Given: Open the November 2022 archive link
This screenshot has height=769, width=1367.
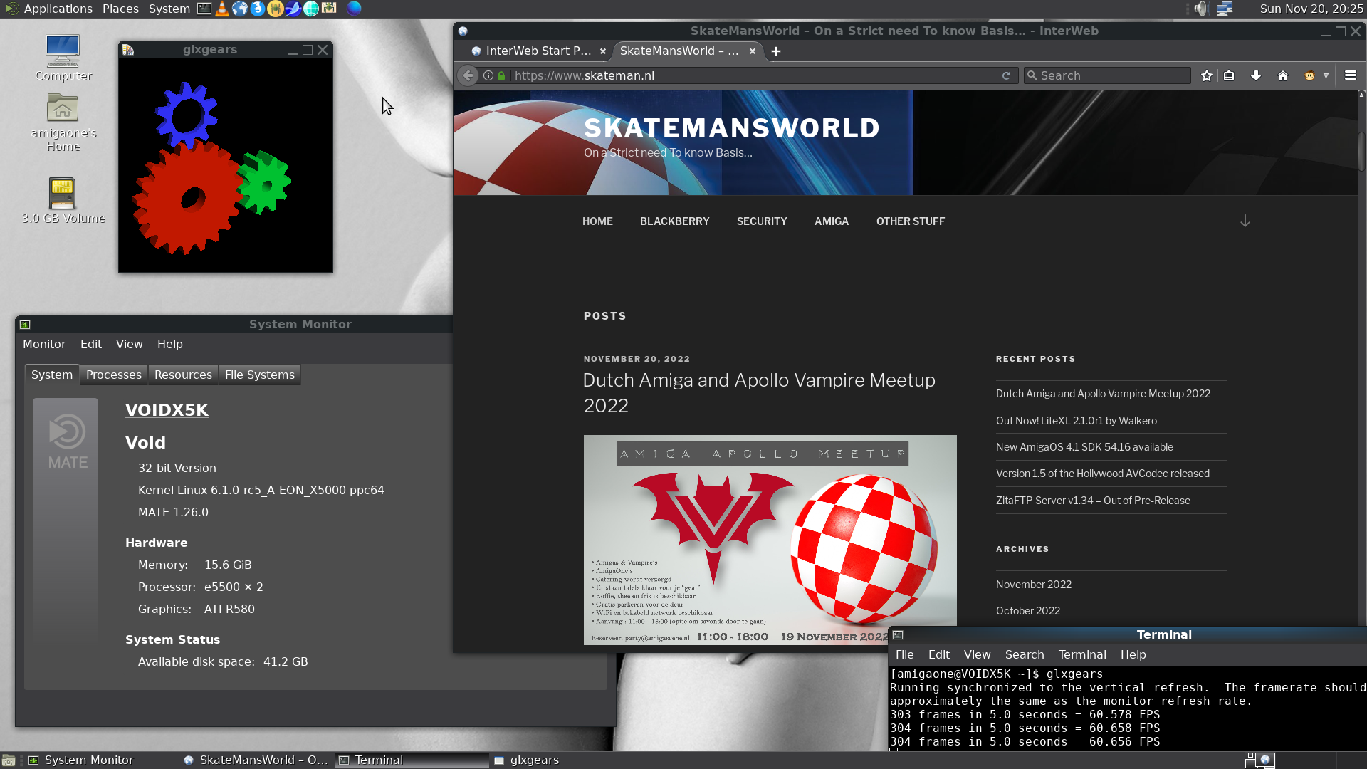Looking at the screenshot, I should 1034,585.
